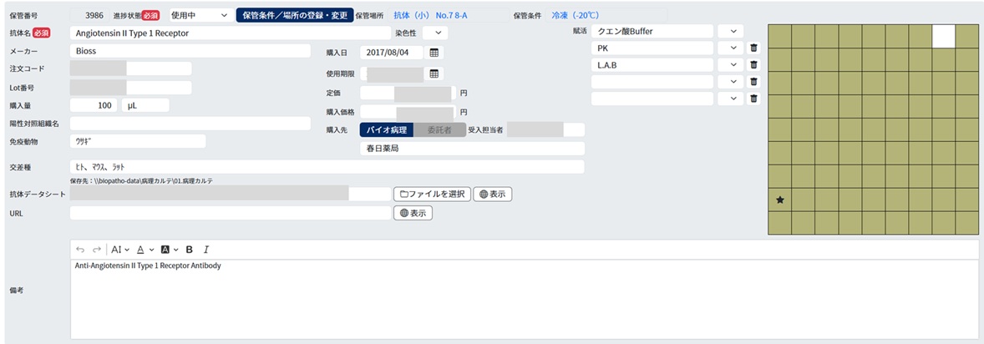Apply bold formatting in the 備考 editor
The height and width of the screenshot is (344, 984).
[190, 249]
